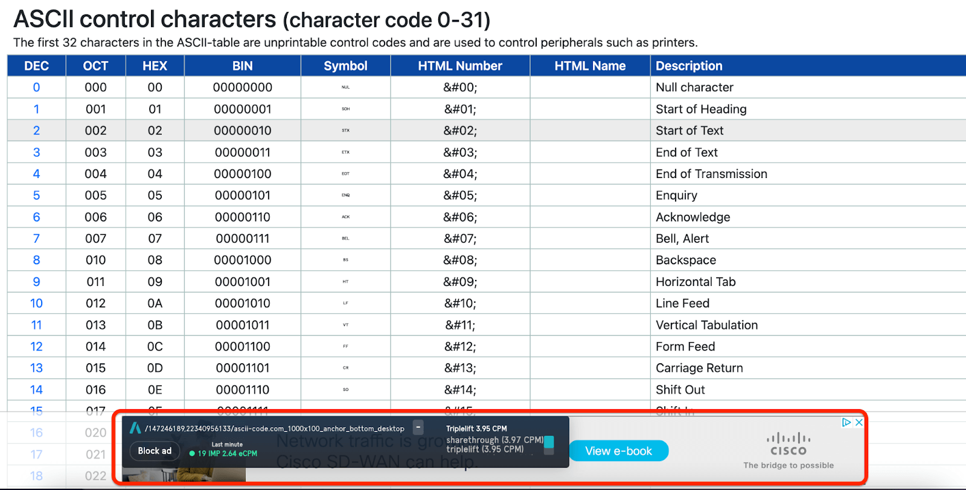Click the CR symbol for Carriage Return

345,368
